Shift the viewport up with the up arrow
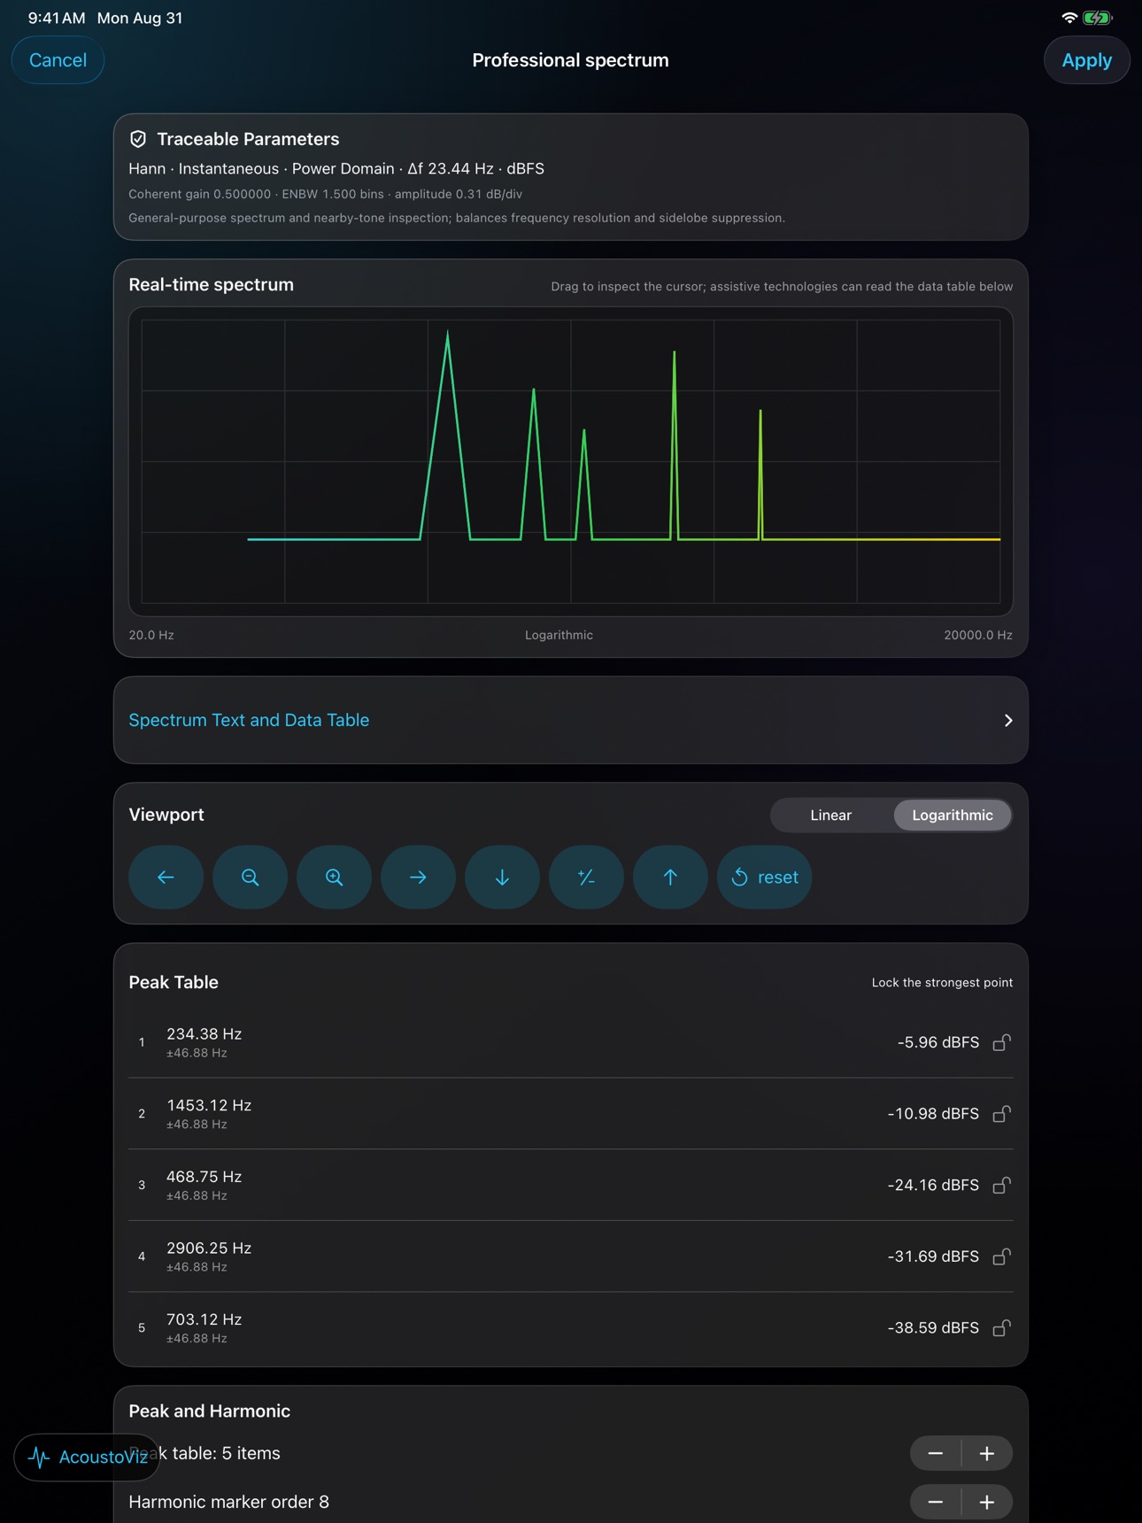Screen dimensions: 1142x1523 (670, 877)
